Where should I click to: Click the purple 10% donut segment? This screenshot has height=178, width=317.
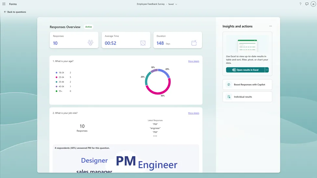coord(154,70)
